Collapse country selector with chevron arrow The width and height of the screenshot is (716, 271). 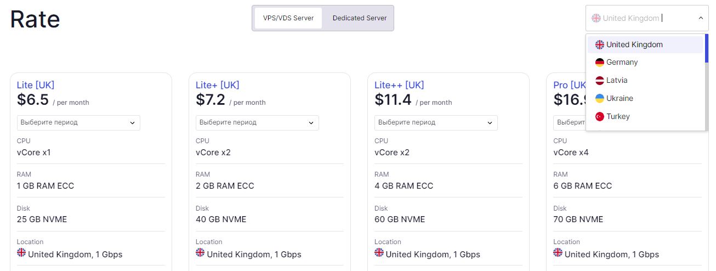pyautogui.click(x=701, y=18)
